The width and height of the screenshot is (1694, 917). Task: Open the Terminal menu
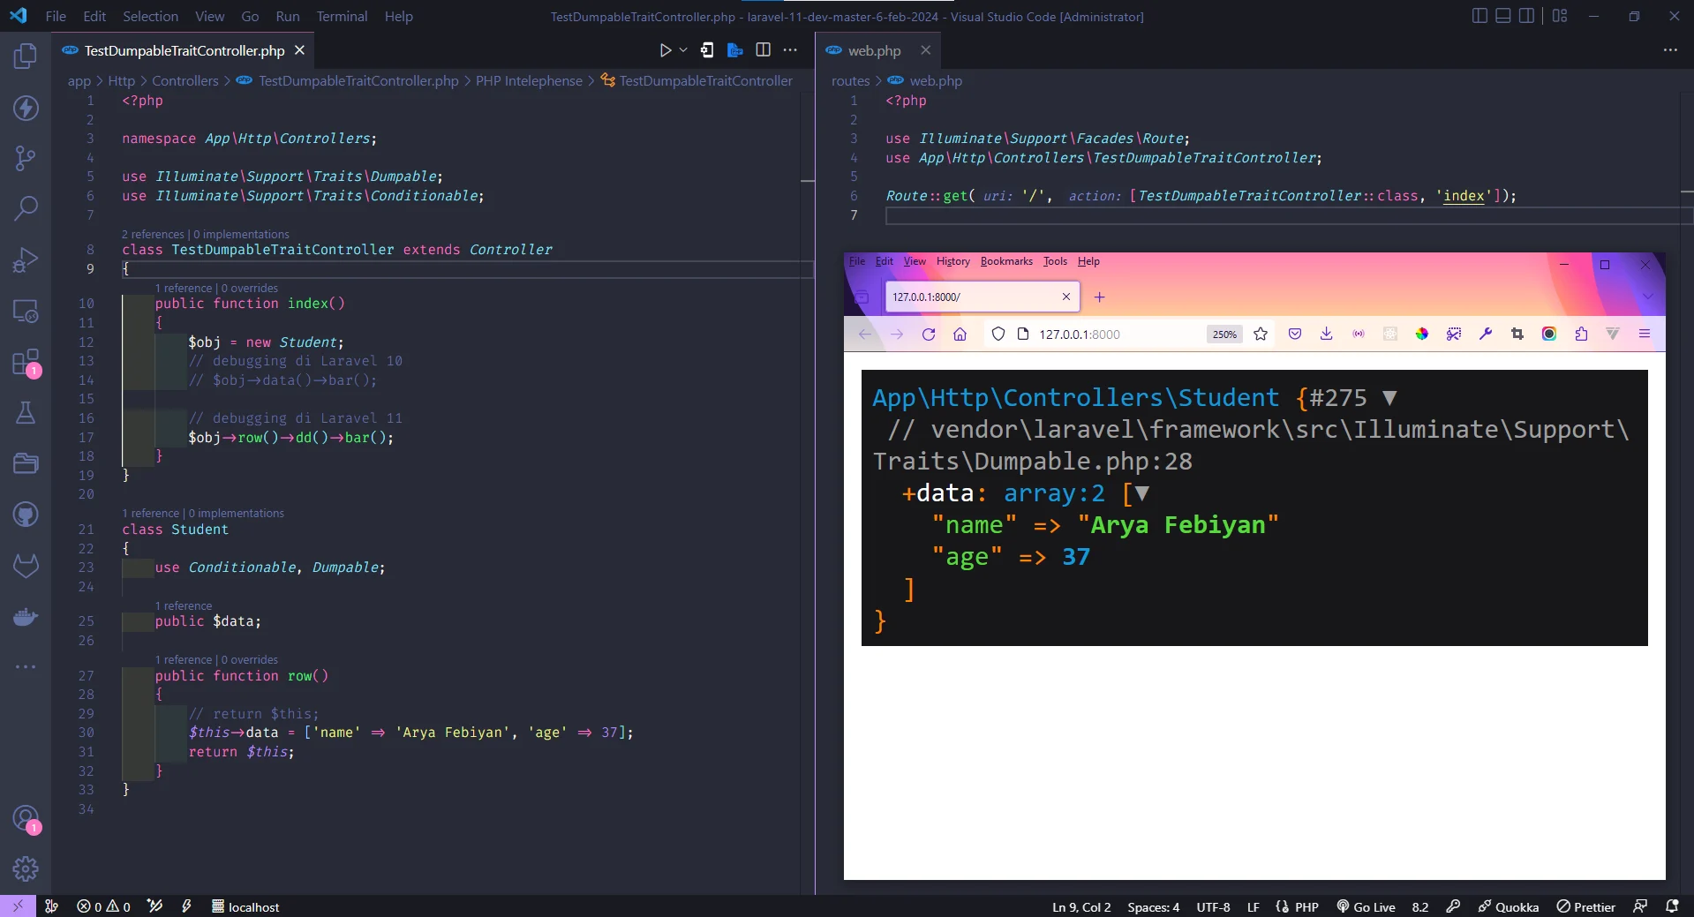click(342, 16)
